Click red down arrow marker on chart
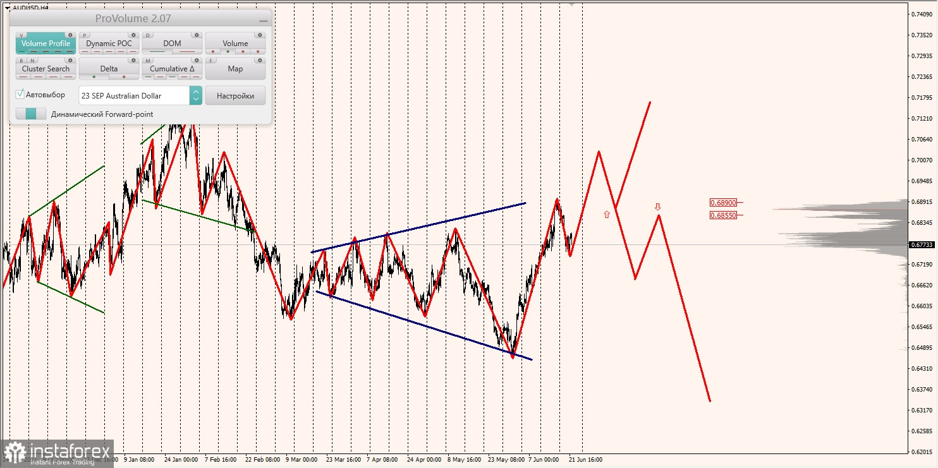 657,207
